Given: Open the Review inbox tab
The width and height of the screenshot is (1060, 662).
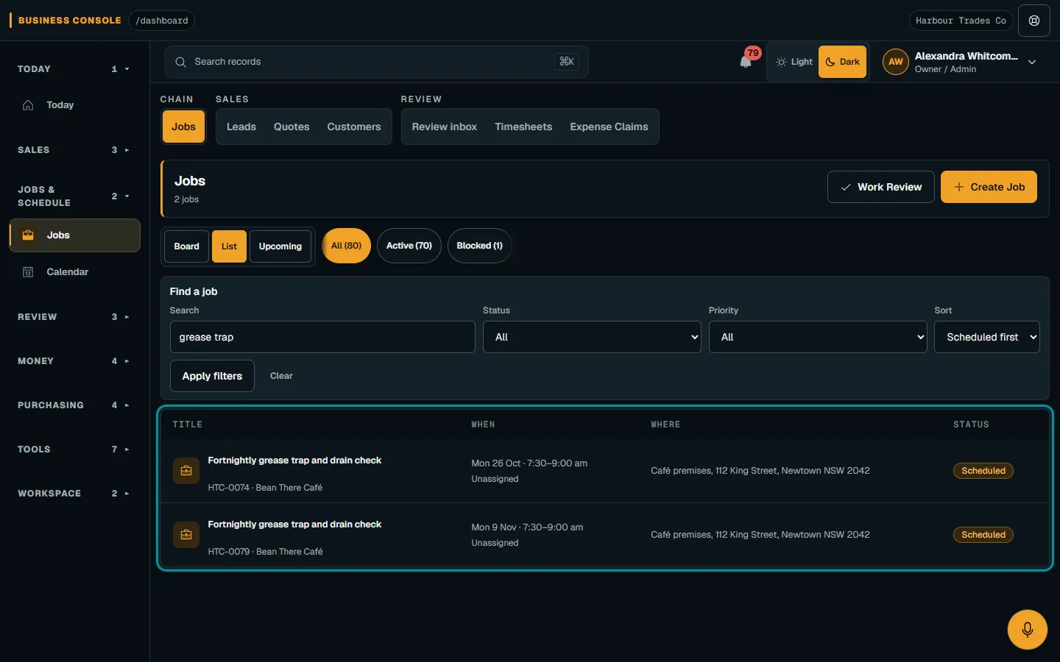Looking at the screenshot, I should pos(445,127).
